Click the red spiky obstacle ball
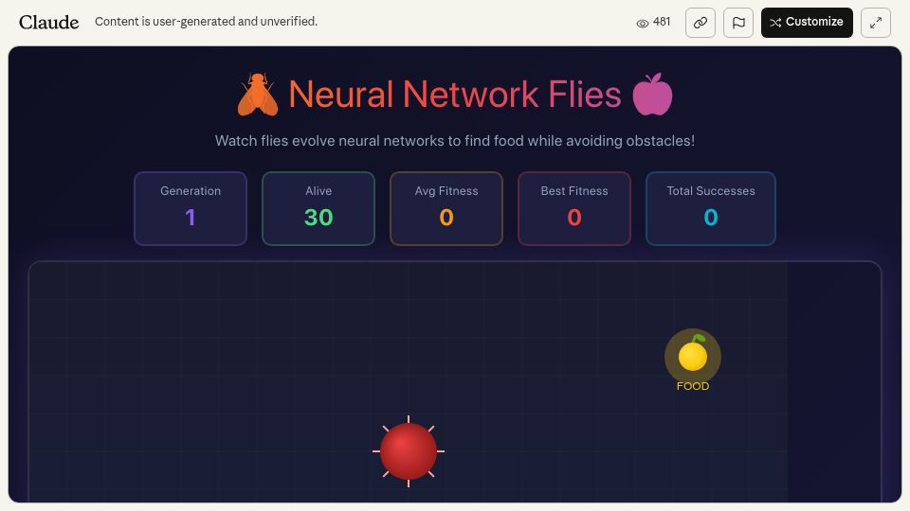The height and width of the screenshot is (511, 910). 409,450
